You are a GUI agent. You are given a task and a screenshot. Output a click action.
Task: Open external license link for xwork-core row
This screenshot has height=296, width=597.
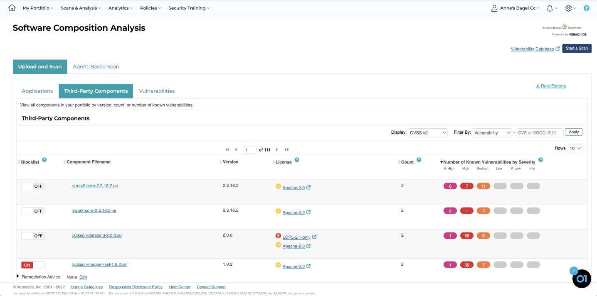(308, 212)
